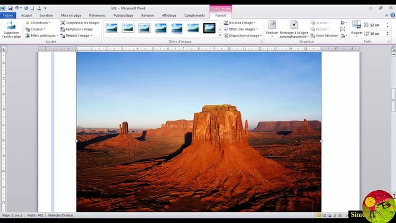The height and width of the screenshot is (223, 396).
Task: Click the inserted desert landscape picture
Action: tap(199, 132)
